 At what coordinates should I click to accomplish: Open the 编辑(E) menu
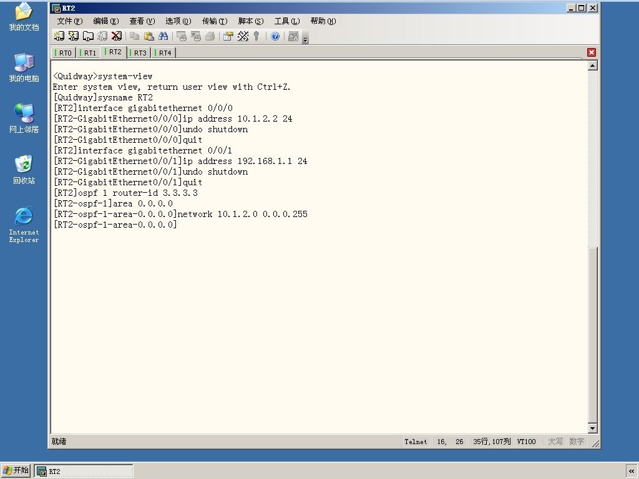[x=106, y=21]
